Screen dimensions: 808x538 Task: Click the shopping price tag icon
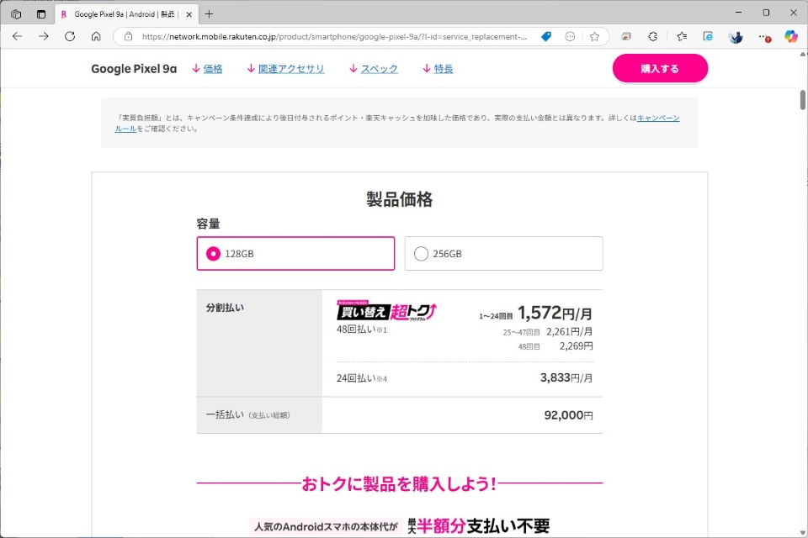pos(546,36)
